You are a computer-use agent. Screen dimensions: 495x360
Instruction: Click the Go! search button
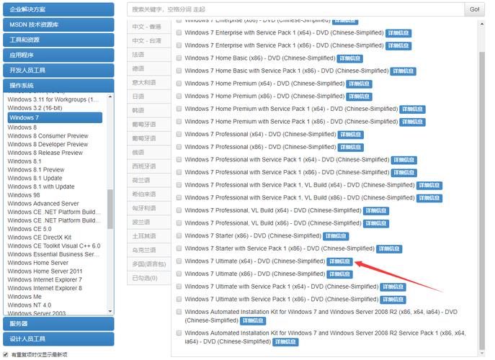point(475,9)
